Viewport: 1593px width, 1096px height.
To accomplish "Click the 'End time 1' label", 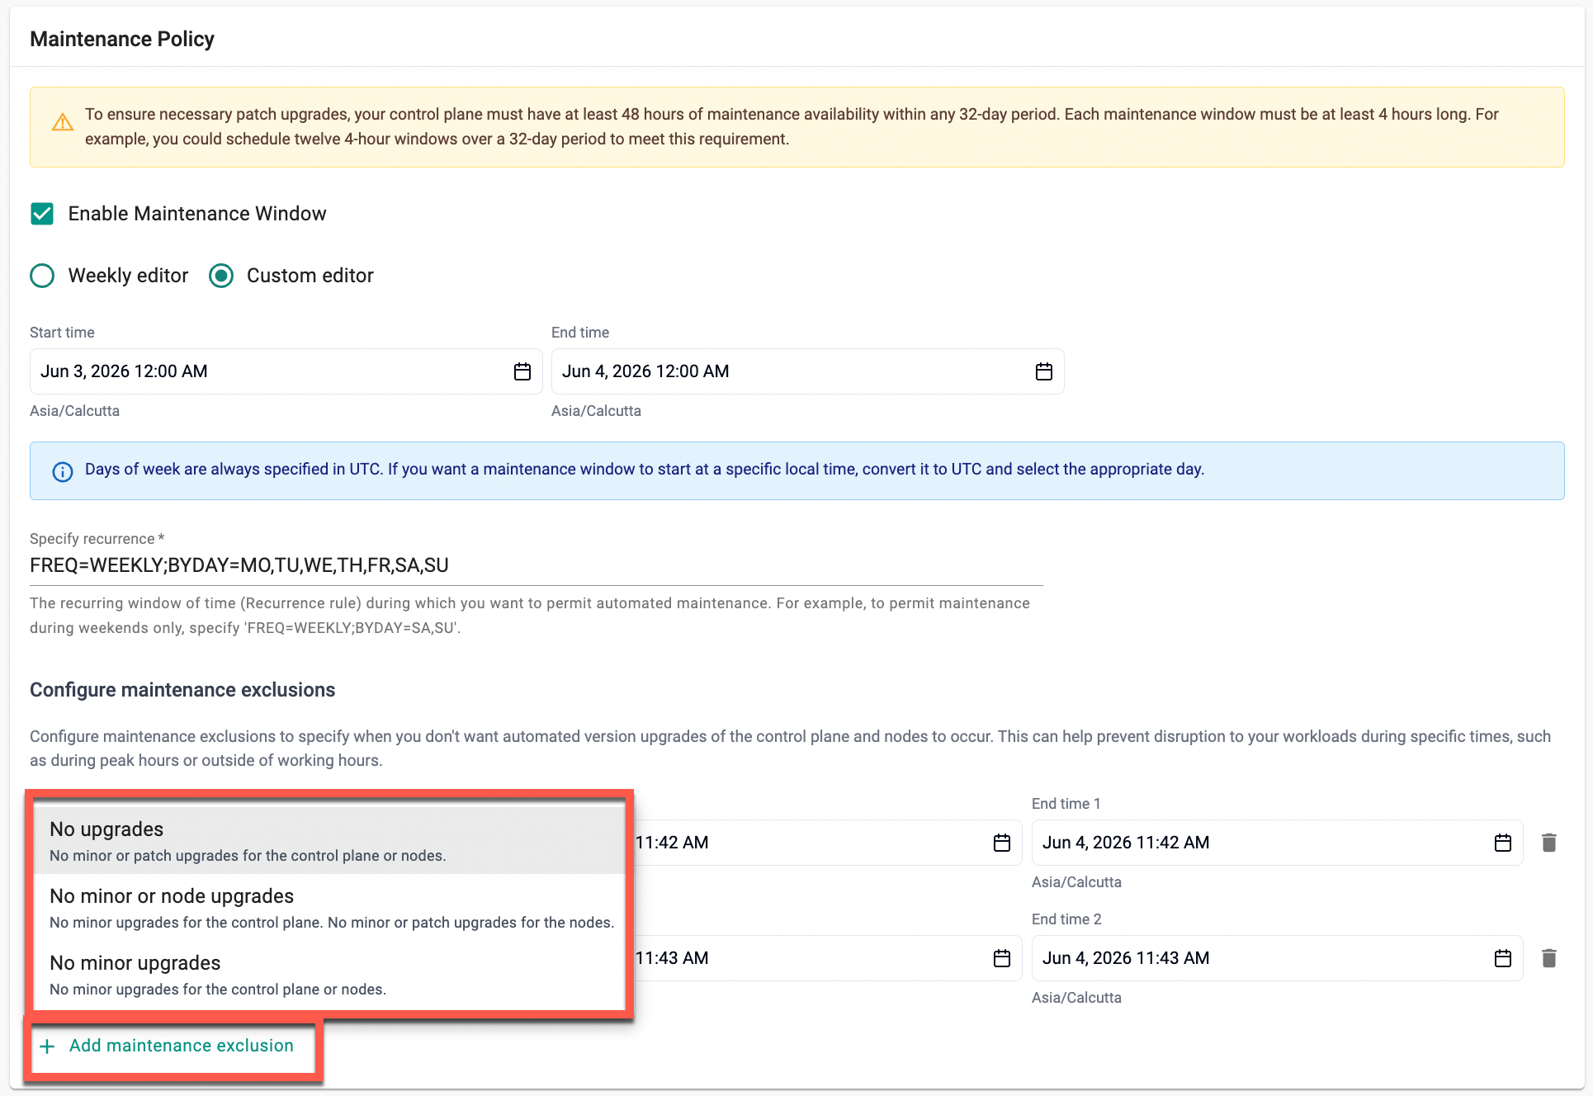I will coord(1066,804).
